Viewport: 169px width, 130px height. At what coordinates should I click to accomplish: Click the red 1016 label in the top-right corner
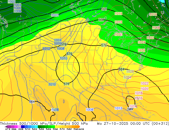tap(153, 14)
